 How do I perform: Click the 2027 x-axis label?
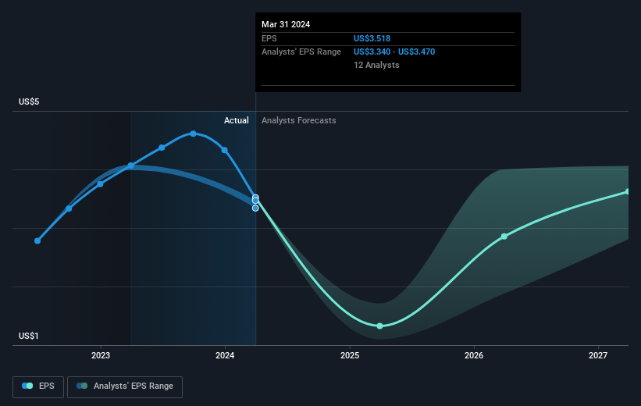coord(598,355)
